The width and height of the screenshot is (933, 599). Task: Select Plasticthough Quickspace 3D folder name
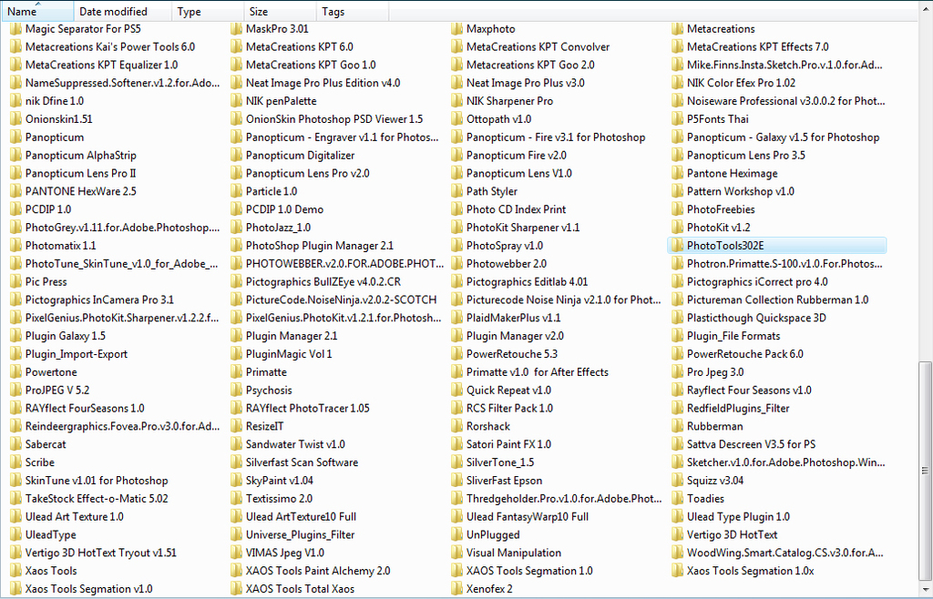756,318
